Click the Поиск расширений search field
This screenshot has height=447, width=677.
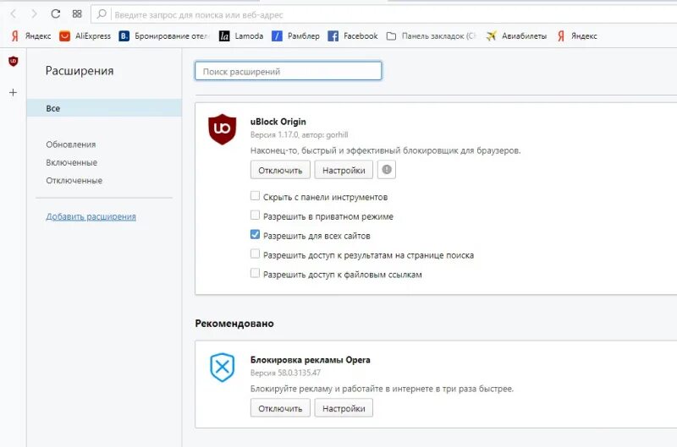tap(289, 71)
